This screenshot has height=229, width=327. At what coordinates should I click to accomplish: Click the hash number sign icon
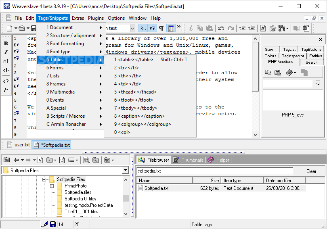tap(263, 28)
